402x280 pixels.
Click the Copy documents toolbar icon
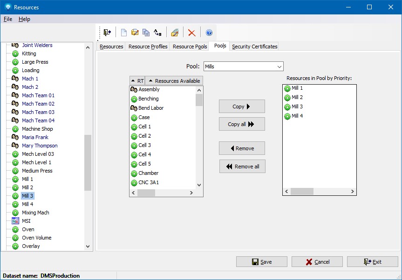pos(146,33)
